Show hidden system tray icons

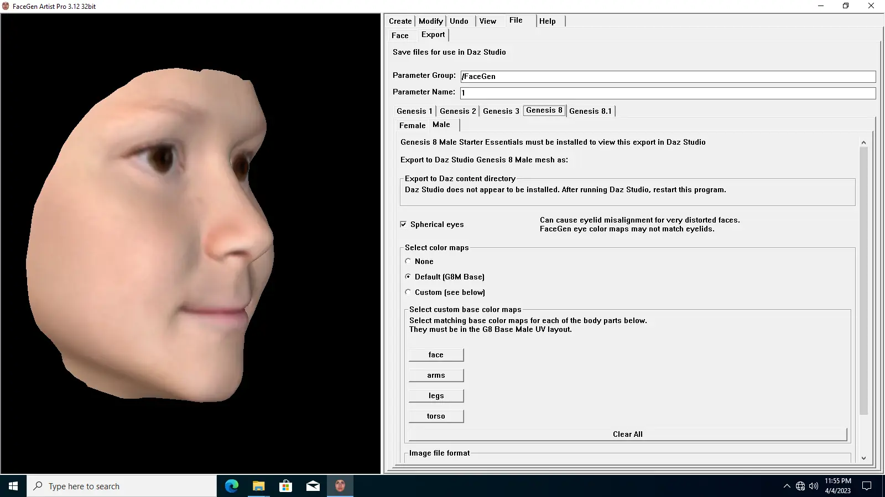point(787,486)
